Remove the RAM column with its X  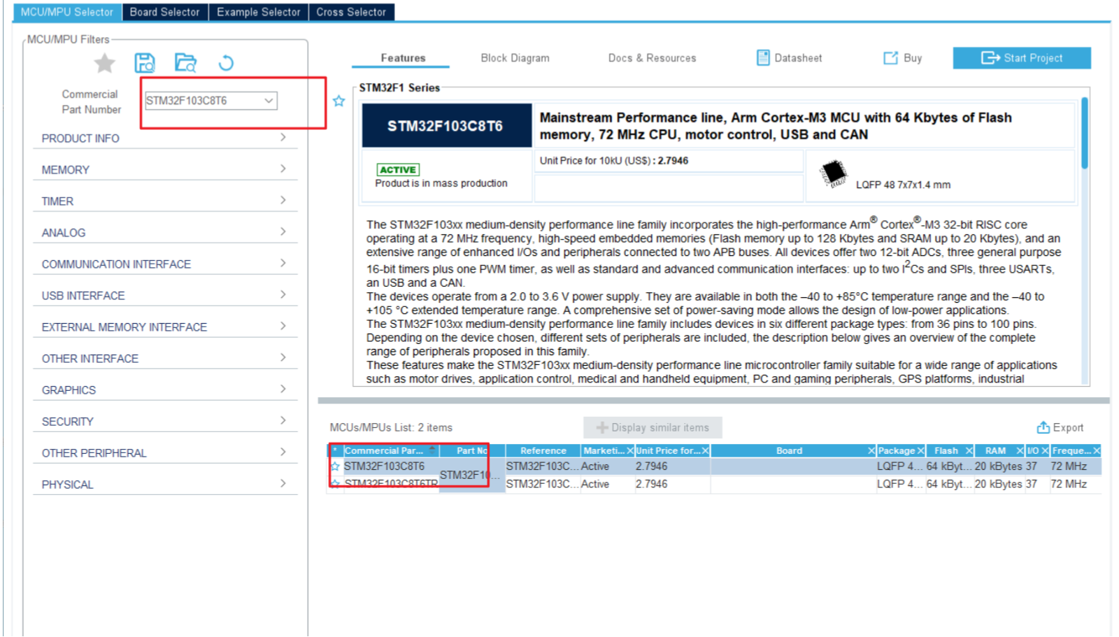pos(1020,451)
